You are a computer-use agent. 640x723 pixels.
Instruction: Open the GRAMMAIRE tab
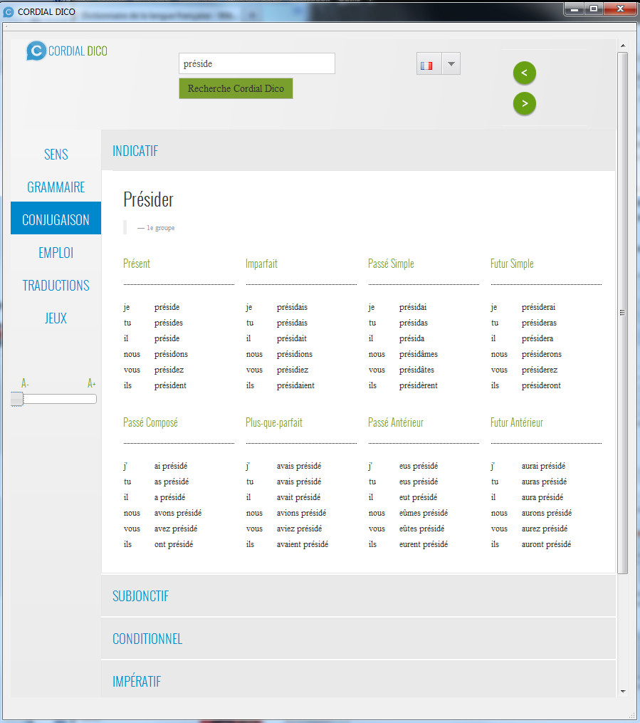tap(56, 187)
